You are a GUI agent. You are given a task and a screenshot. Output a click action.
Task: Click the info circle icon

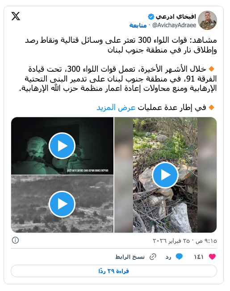tap(15, 240)
